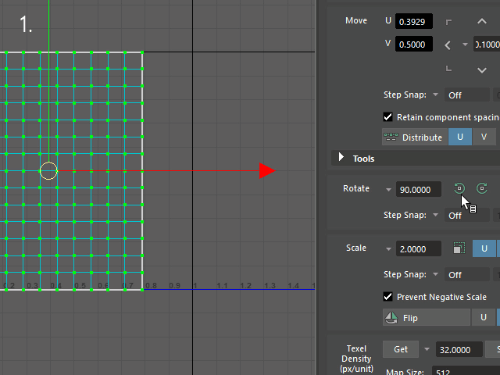The height and width of the screenshot is (375, 500).
Task: Toggle the U button next to Distribute
Action: (460, 137)
